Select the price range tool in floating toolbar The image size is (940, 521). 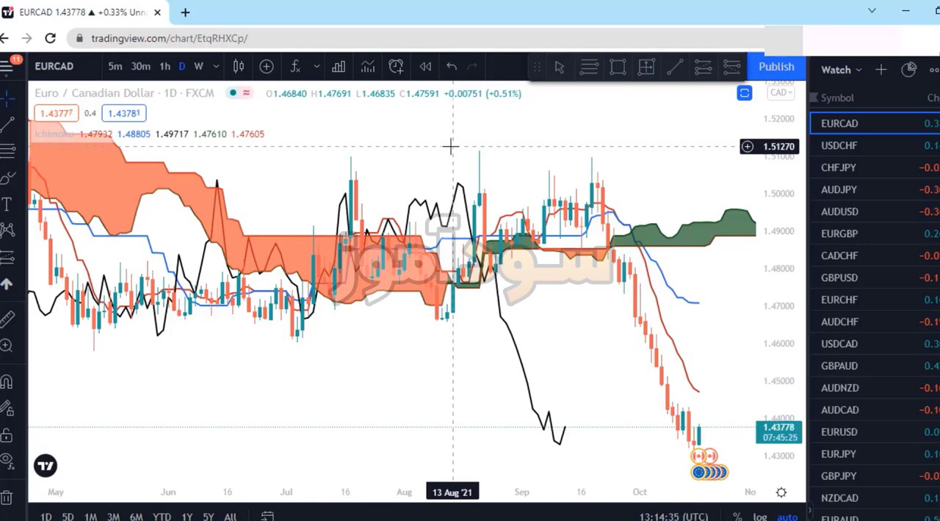click(646, 68)
